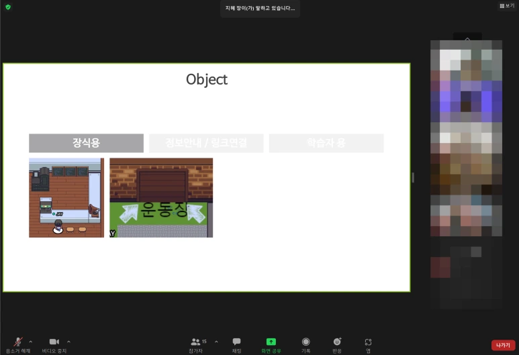The width and height of the screenshot is (519, 355).
Task: Start recording the meeting
Action: 306,345
